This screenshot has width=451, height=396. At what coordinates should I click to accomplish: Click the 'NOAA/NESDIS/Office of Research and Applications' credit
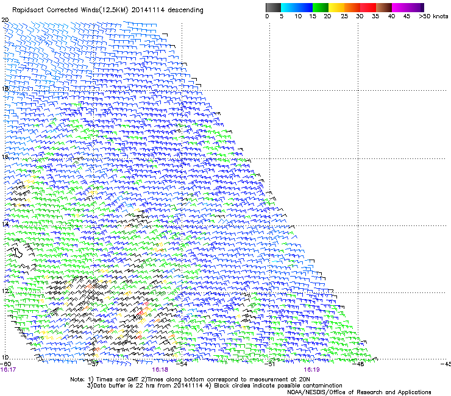(x=359, y=392)
